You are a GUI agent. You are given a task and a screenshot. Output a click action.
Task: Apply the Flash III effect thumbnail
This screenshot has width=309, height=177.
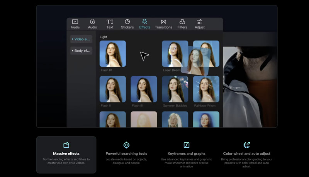144,89
